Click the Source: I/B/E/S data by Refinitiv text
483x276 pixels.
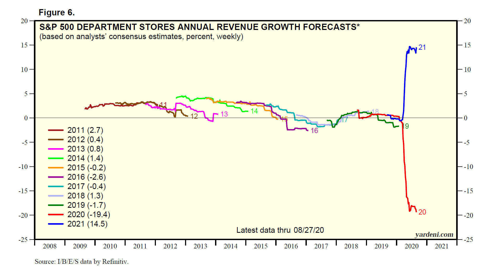82,262
